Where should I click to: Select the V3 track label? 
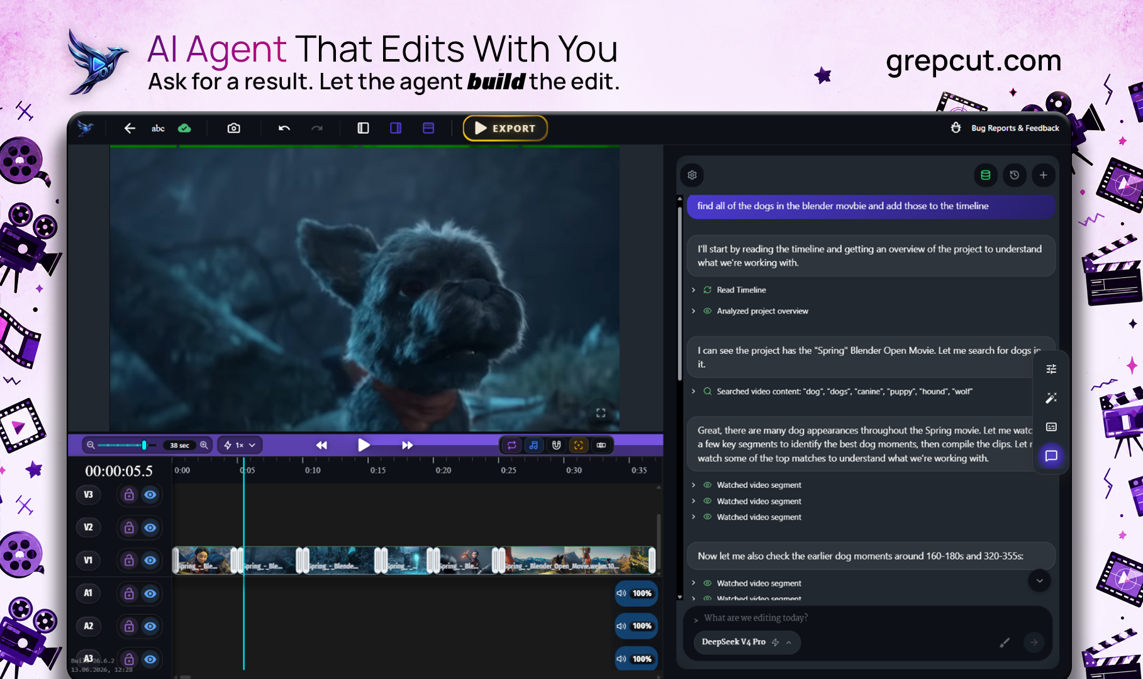[89, 495]
